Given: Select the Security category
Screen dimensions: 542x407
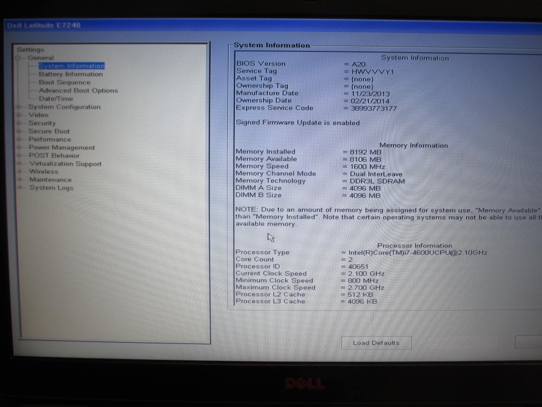Looking at the screenshot, I should tap(42, 123).
